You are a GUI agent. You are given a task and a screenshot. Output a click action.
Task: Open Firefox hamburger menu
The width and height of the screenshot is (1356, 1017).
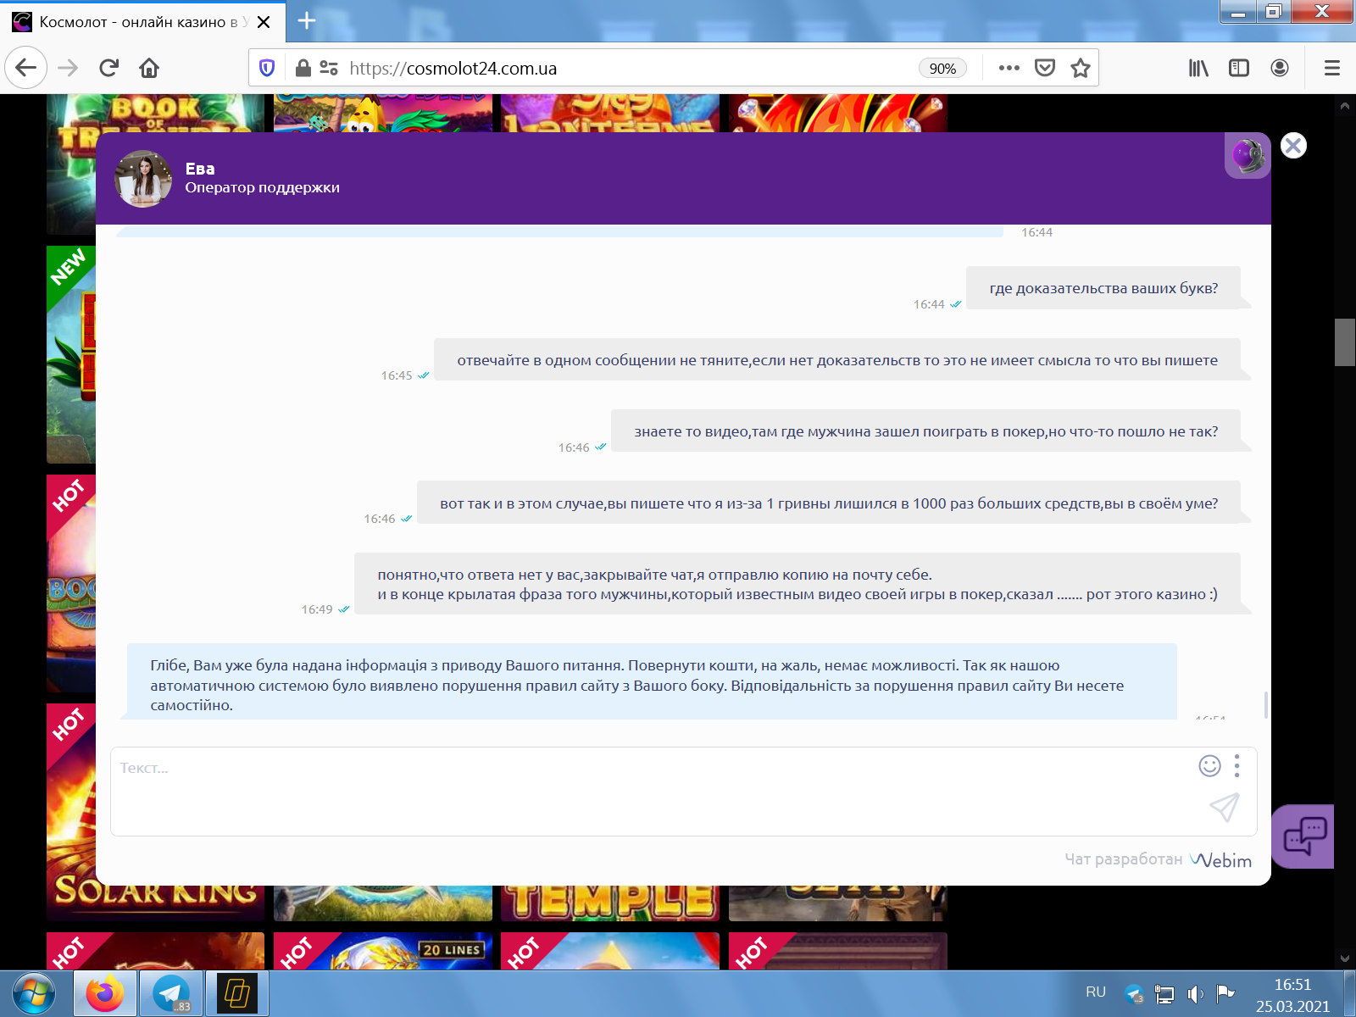coord(1332,68)
